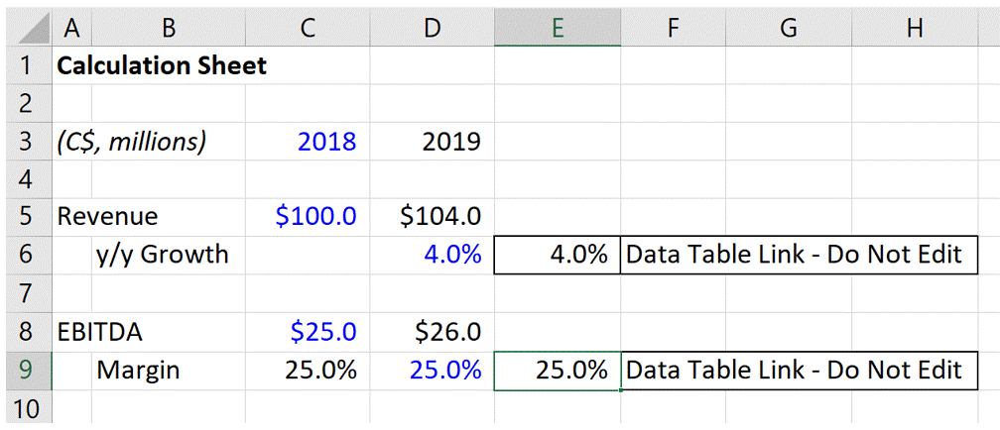Click the Data Table Link note in row 9
This screenshot has height=430, width=1000.
coord(794,371)
